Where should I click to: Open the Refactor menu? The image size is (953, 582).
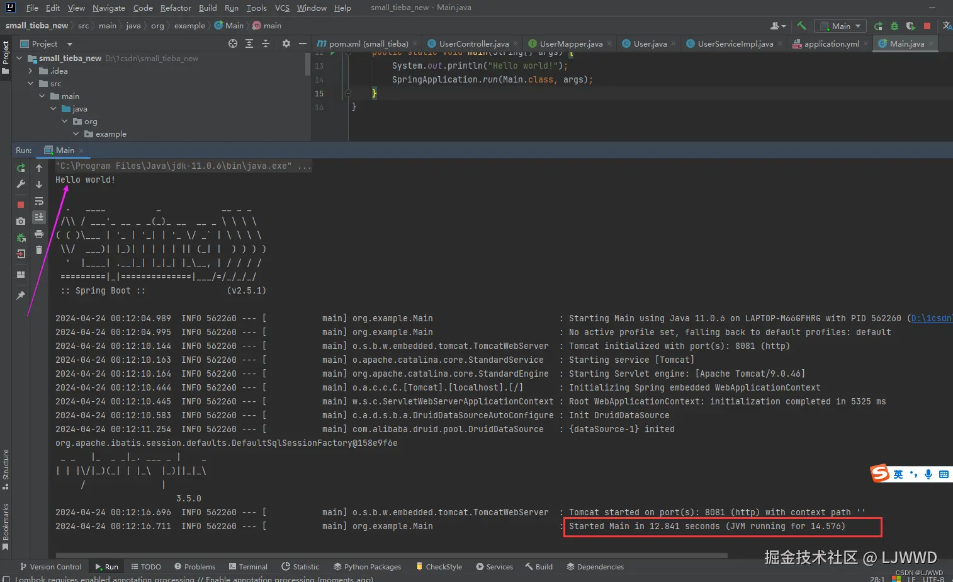click(x=176, y=8)
